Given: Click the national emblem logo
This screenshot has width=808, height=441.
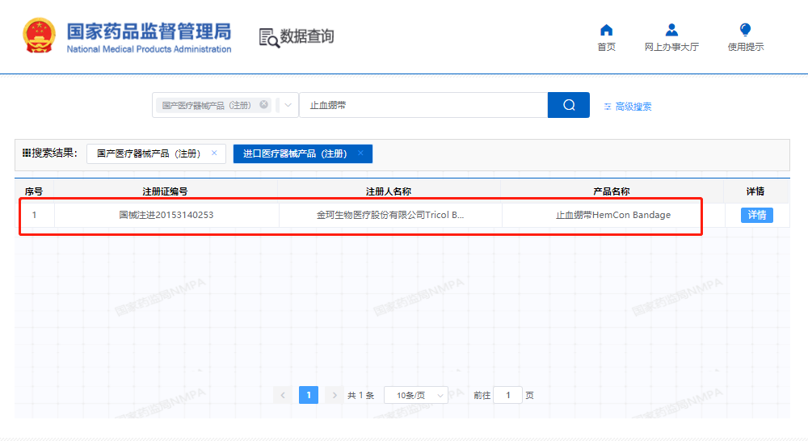Looking at the screenshot, I should coord(39,36).
